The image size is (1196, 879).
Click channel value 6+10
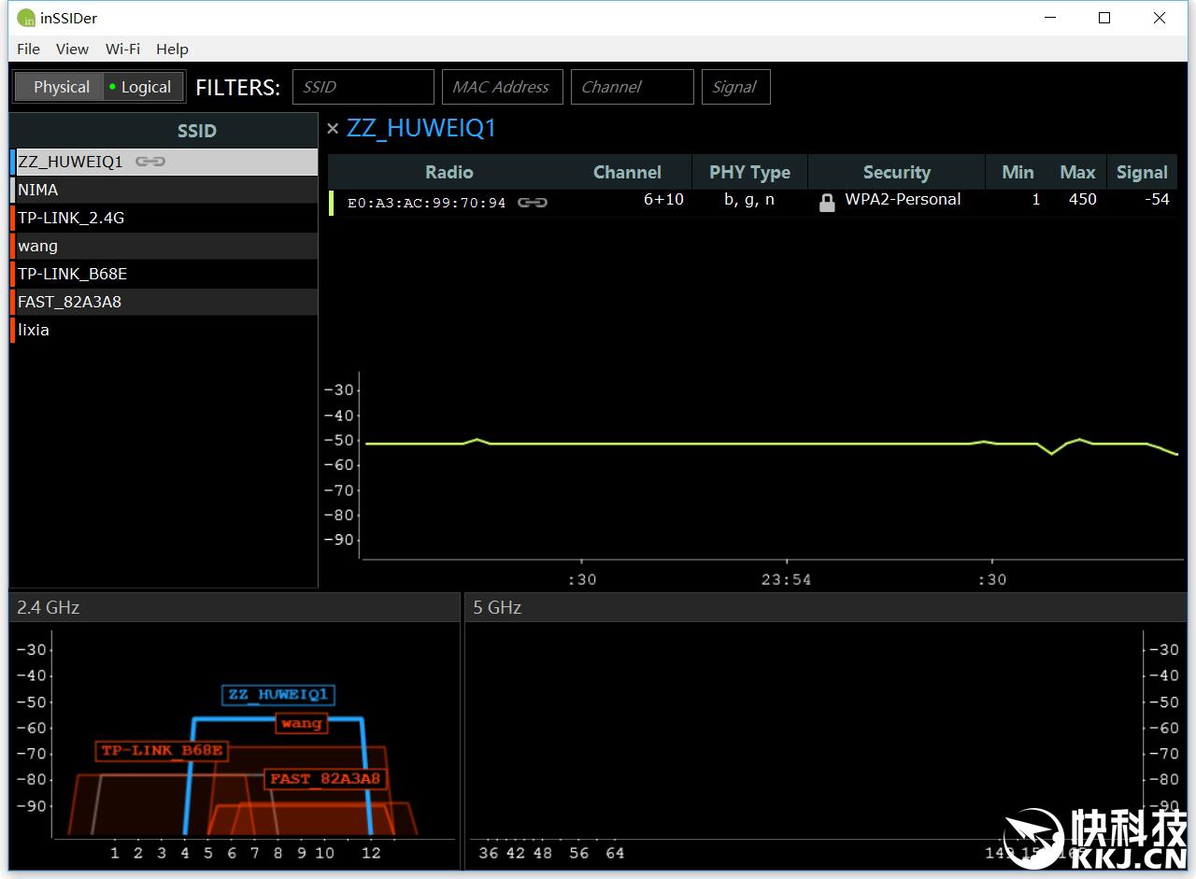pyautogui.click(x=663, y=199)
